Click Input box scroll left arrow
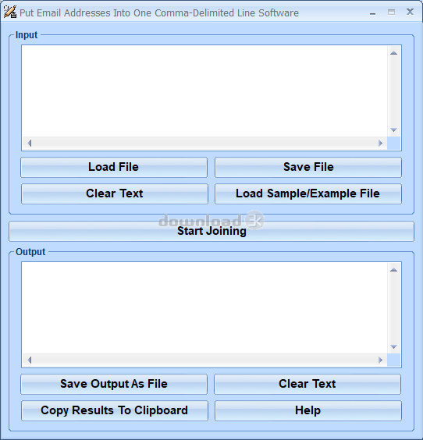 [x=29, y=143]
